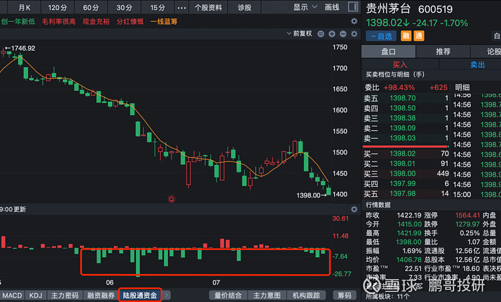Open the 前复权 adjustment dropdown
Screen dimensions: 501x302
tap(299, 34)
